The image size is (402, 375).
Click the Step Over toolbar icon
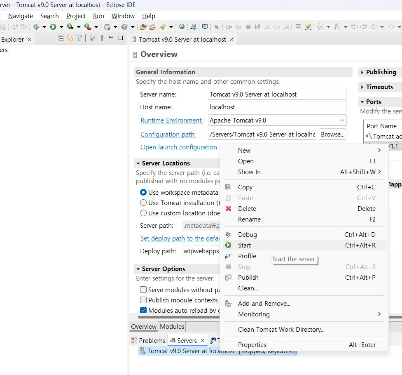pyautogui.click(x=277, y=27)
